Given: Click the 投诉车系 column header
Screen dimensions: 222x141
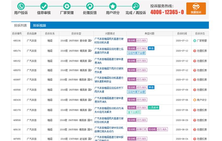Looking at the screenshot, I should tap(50, 34).
